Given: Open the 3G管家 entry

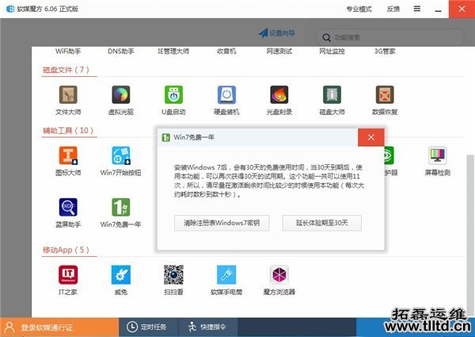Looking at the screenshot, I should click(385, 52).
